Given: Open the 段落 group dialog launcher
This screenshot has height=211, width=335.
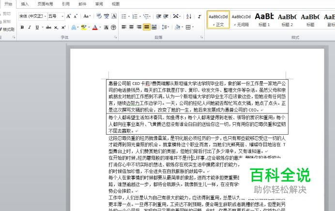Looking at the screenshot, I should coord(201,37).
